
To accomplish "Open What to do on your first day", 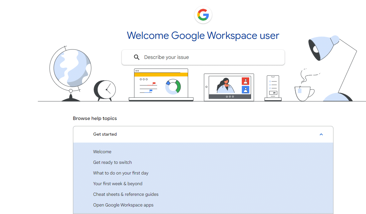I will (x=121, y=173).
